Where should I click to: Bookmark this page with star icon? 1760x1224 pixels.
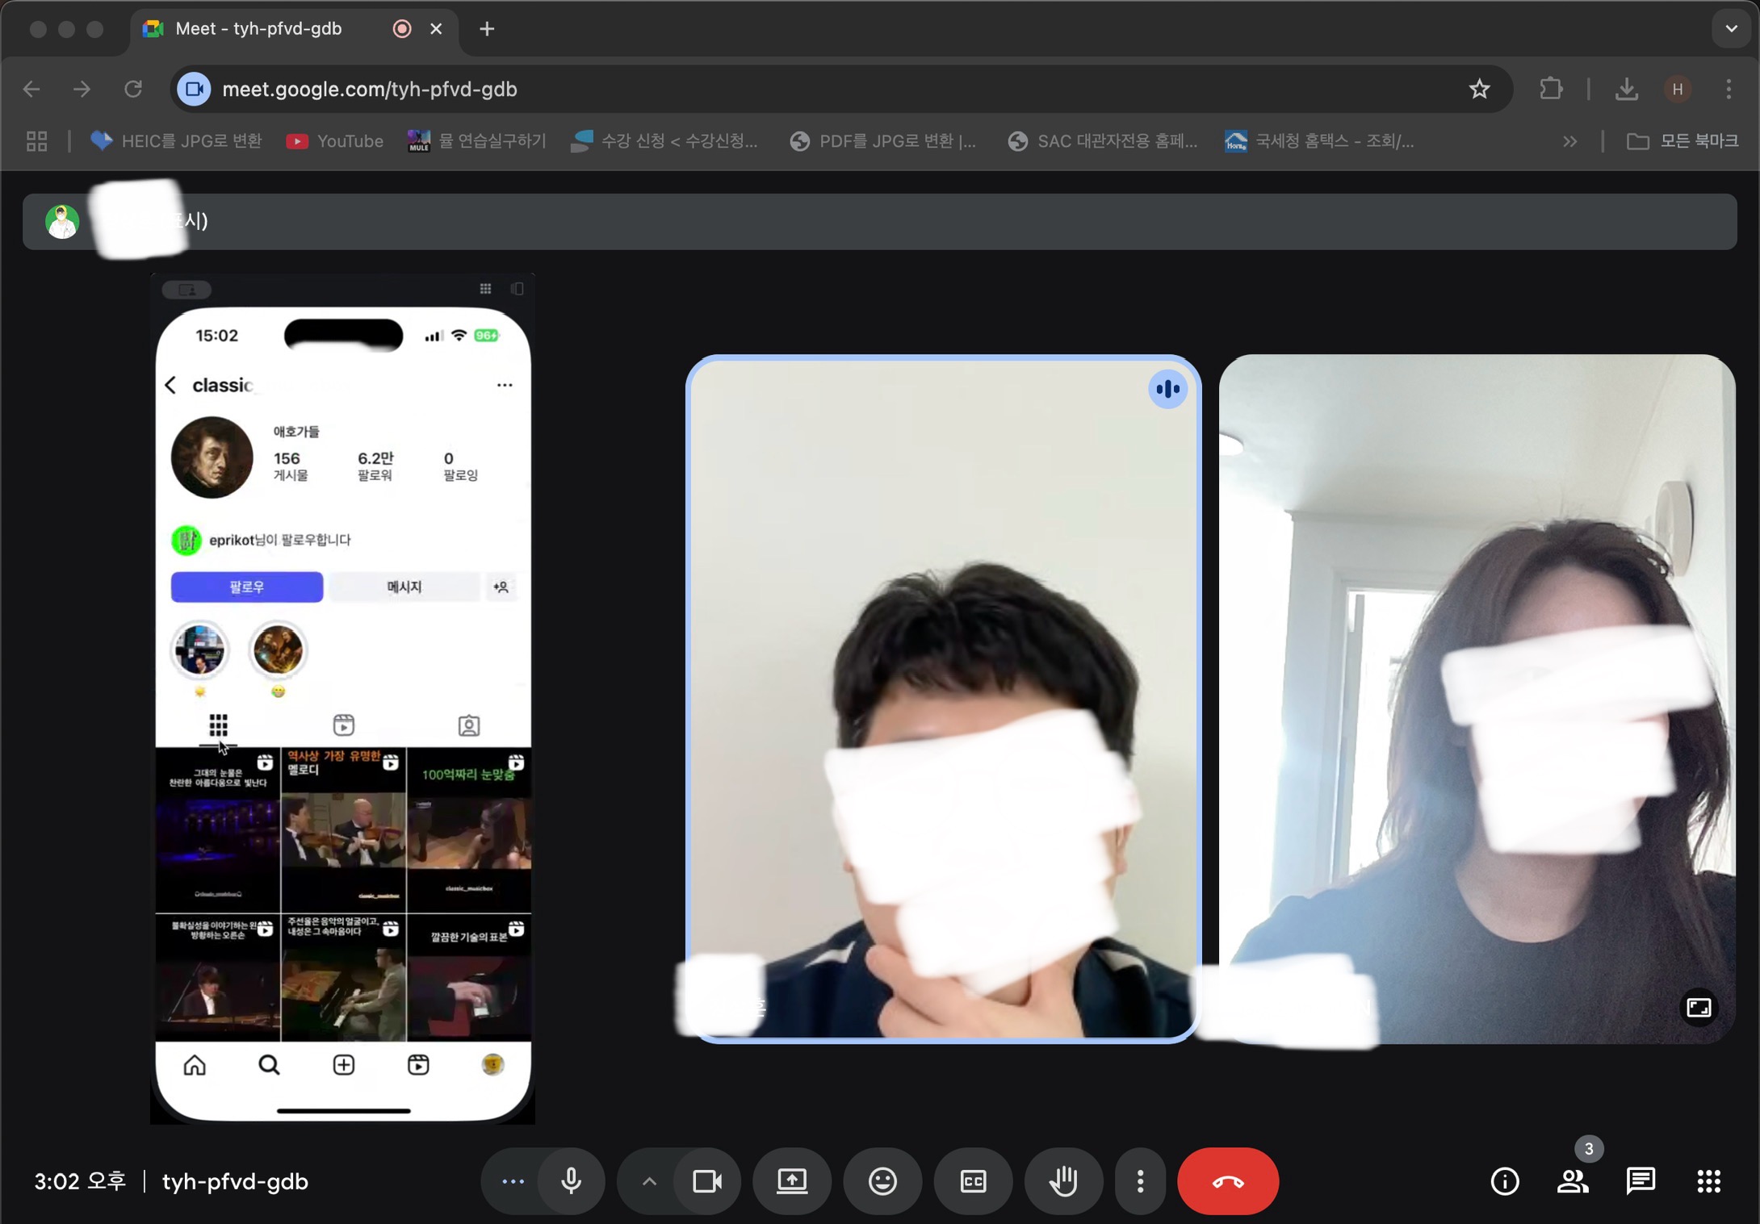coord(1479,89)
